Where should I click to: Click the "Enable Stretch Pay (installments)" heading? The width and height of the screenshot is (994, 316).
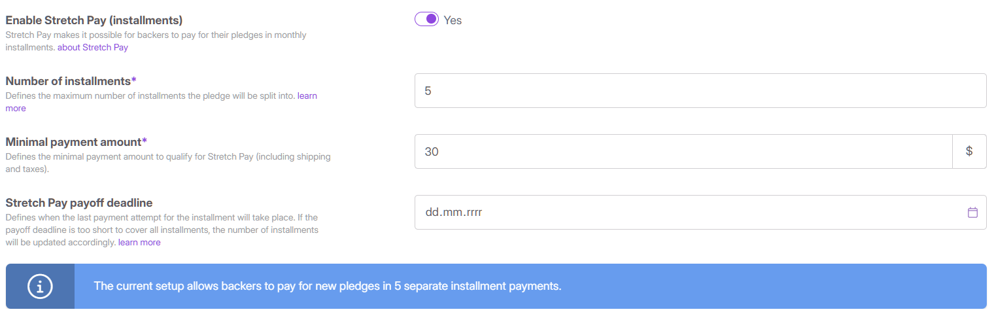(94, 20)
